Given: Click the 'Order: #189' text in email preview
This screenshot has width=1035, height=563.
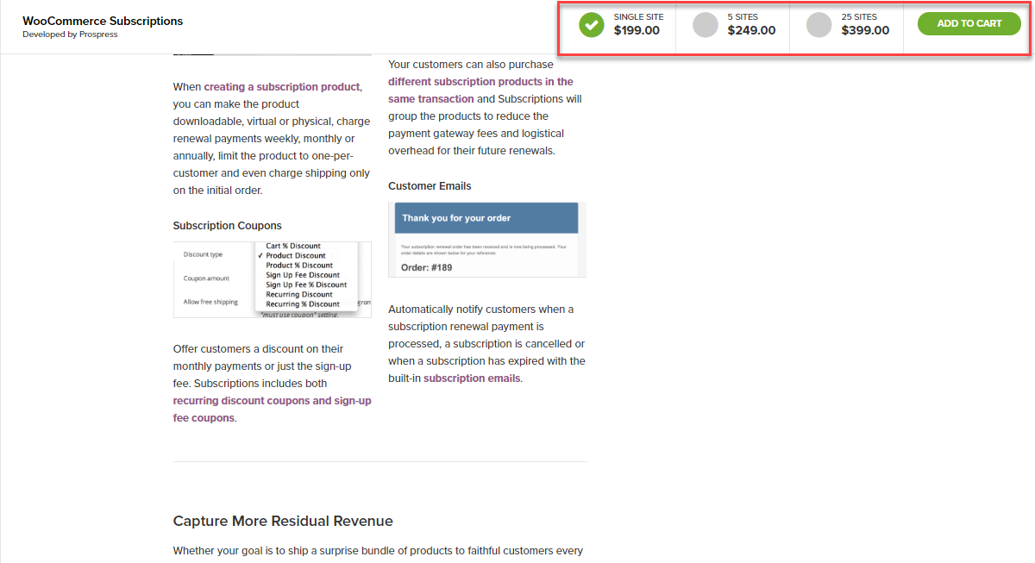Looking at the screenshot, I should pos(426,267).
